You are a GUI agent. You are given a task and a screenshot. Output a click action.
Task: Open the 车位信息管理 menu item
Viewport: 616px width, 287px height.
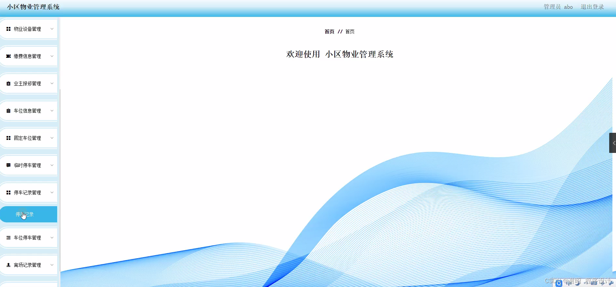click(29, 111)
